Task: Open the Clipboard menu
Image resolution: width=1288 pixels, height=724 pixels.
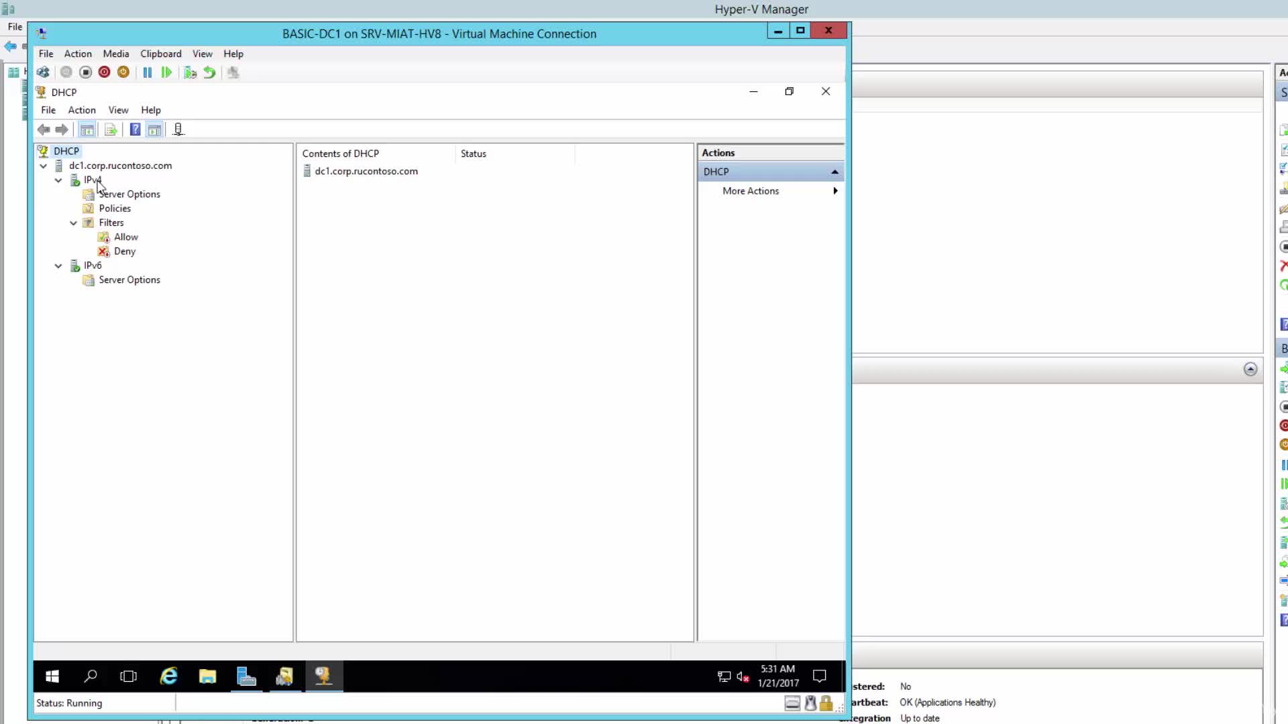Action: pos(161,54)
